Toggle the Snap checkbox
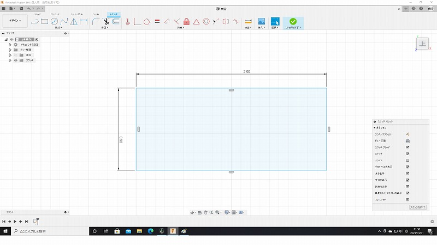This screenshot has width=437, height=245. tap(408, 154)
